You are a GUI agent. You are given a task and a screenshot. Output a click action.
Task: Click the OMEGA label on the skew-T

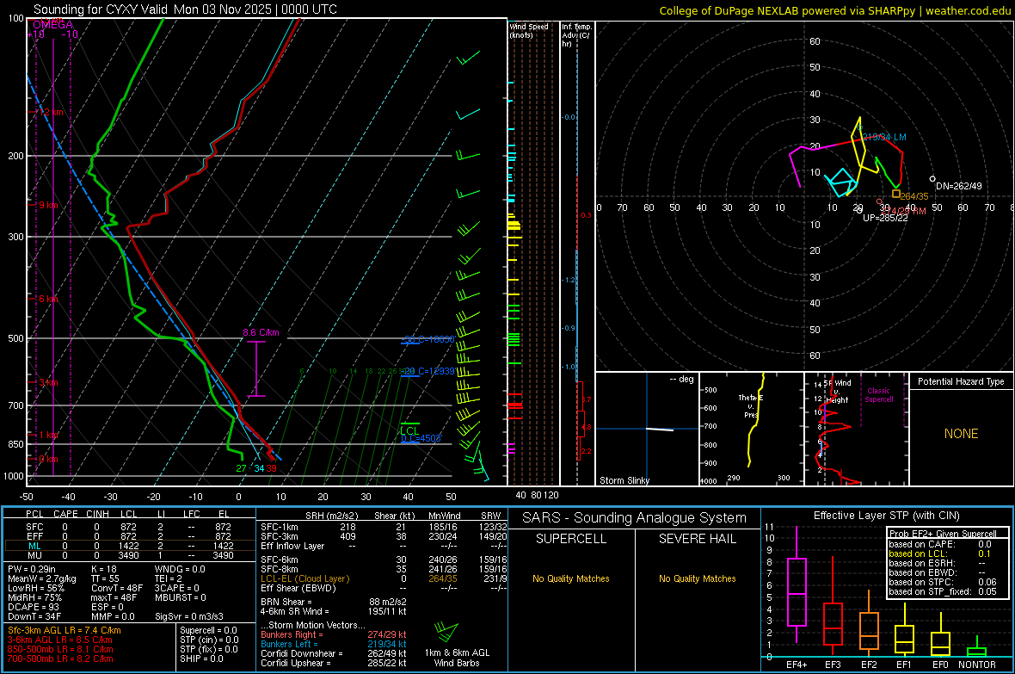click(x=52, y=25)
